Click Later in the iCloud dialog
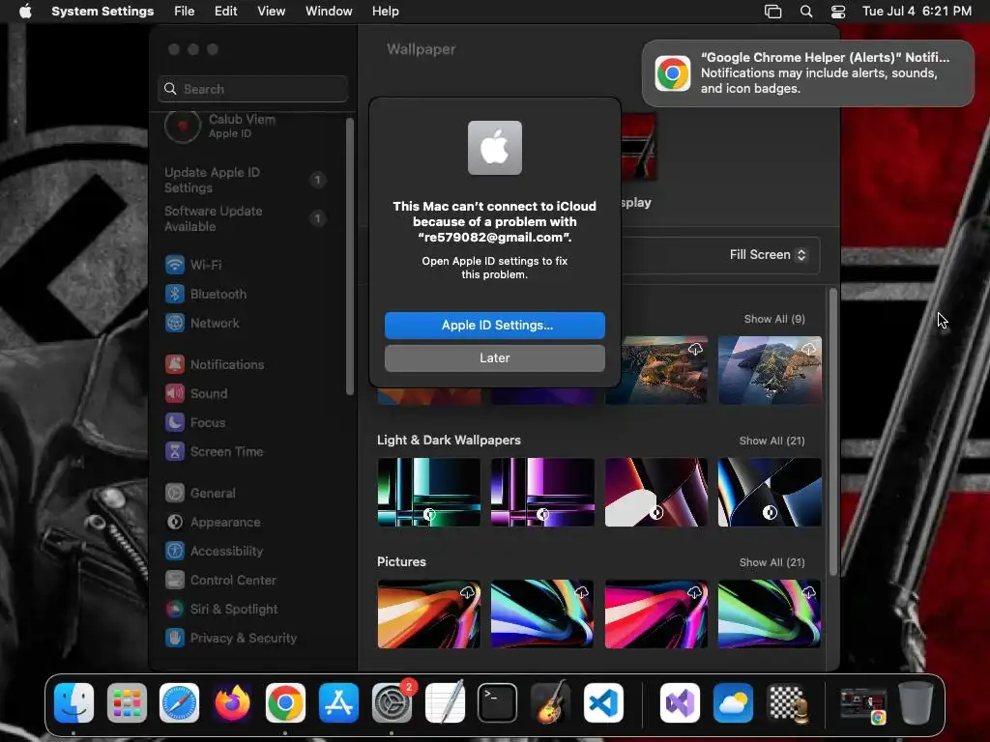Viewport: 990px width, 742px height. coord(494,357)
